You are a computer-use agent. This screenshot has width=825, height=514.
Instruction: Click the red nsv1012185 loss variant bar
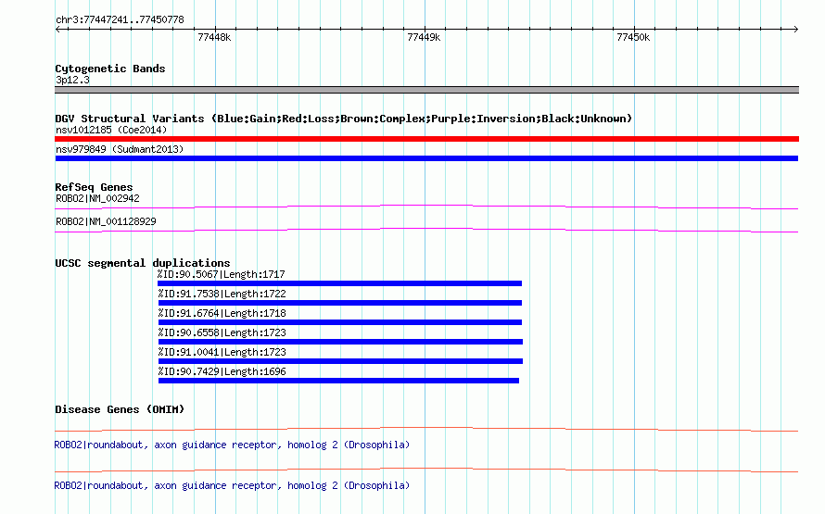(x=426, y=139)
